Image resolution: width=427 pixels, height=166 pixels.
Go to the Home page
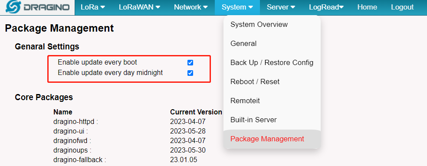(367, 7)
